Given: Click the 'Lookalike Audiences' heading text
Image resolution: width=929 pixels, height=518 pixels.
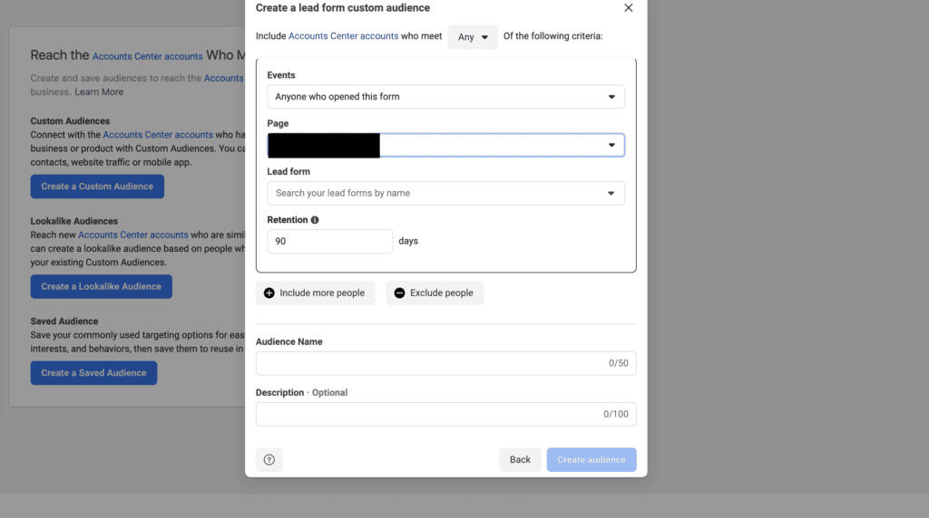Looking at the screenshot, I should click(x=74, y=221).
